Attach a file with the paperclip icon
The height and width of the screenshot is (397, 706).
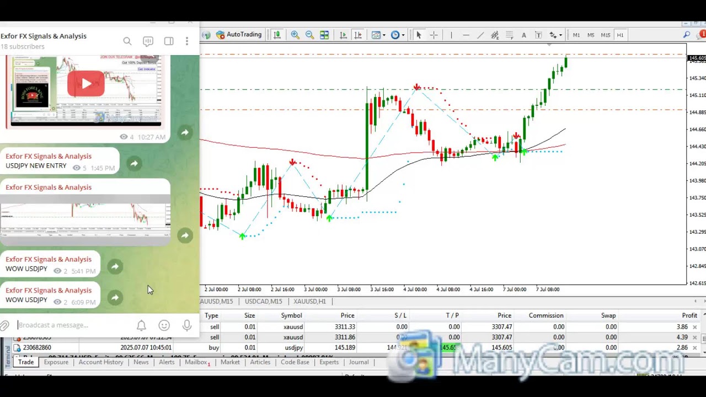pyautogui.click(x=5, y=325)
